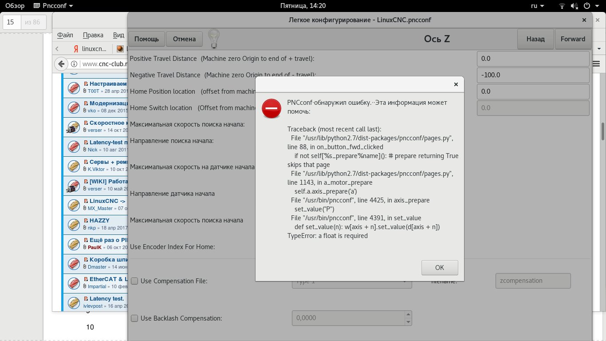This screenshot has height=341, width=606.
Task: Click the page number field showing 15
Action: coord(12,22)
